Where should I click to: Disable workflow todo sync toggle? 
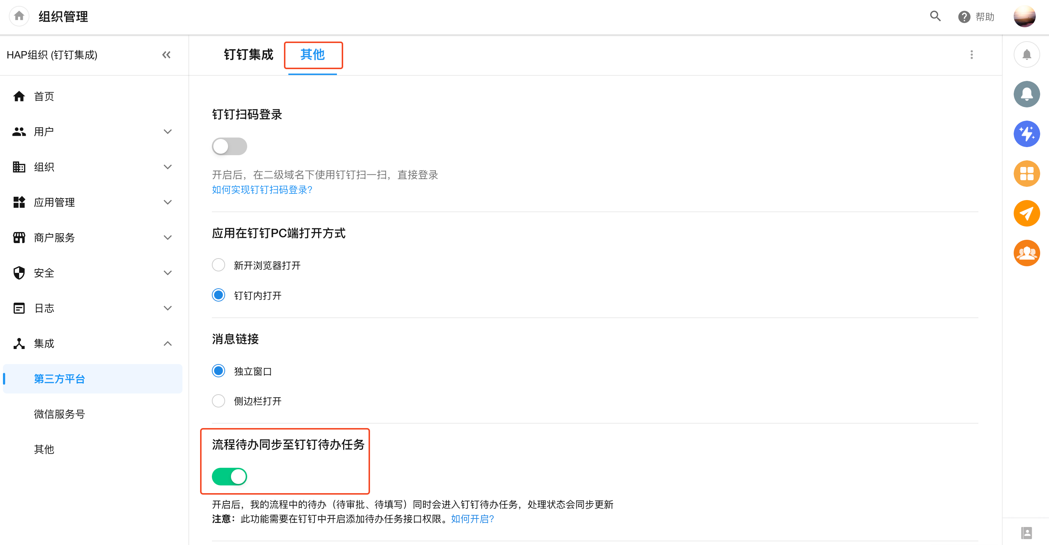pos(229,477)
